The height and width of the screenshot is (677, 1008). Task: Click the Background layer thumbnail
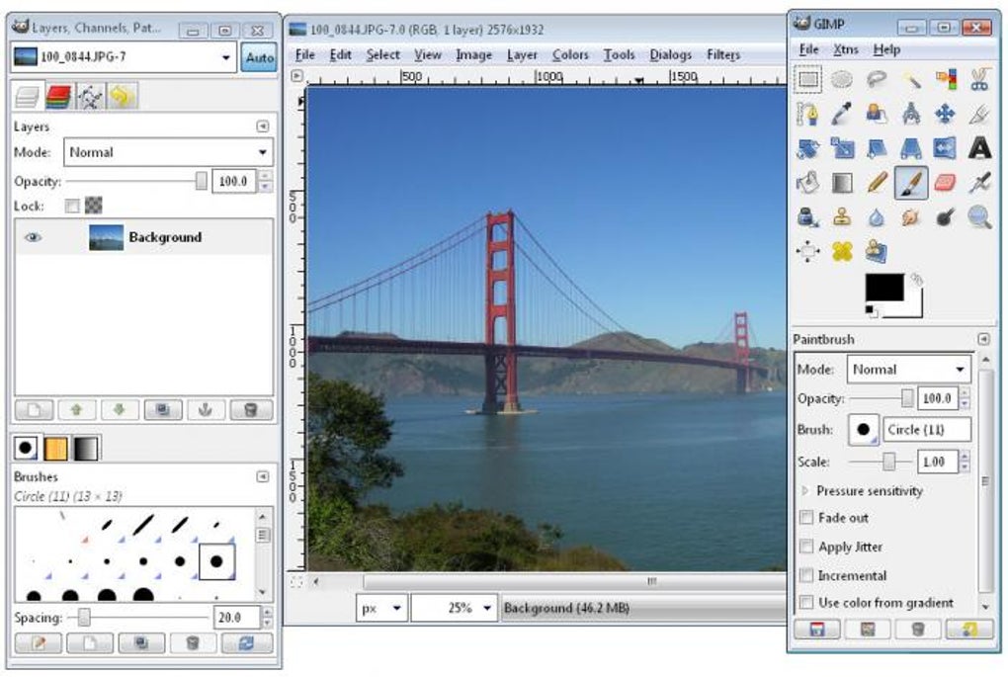tap(106, 237)
